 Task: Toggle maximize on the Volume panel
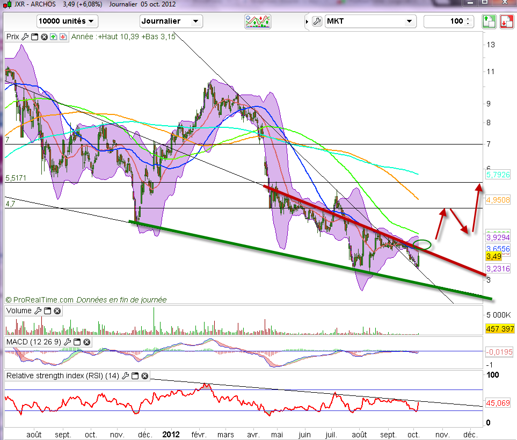click(x=47, y=311)
